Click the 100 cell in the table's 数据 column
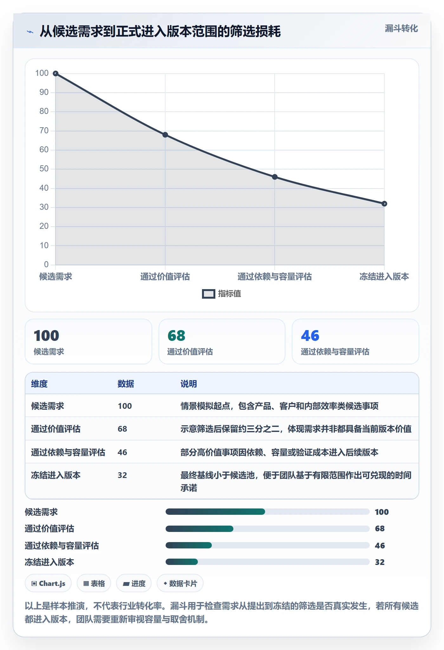This screenshot has height=650, width=444. (x=125, y=406)
